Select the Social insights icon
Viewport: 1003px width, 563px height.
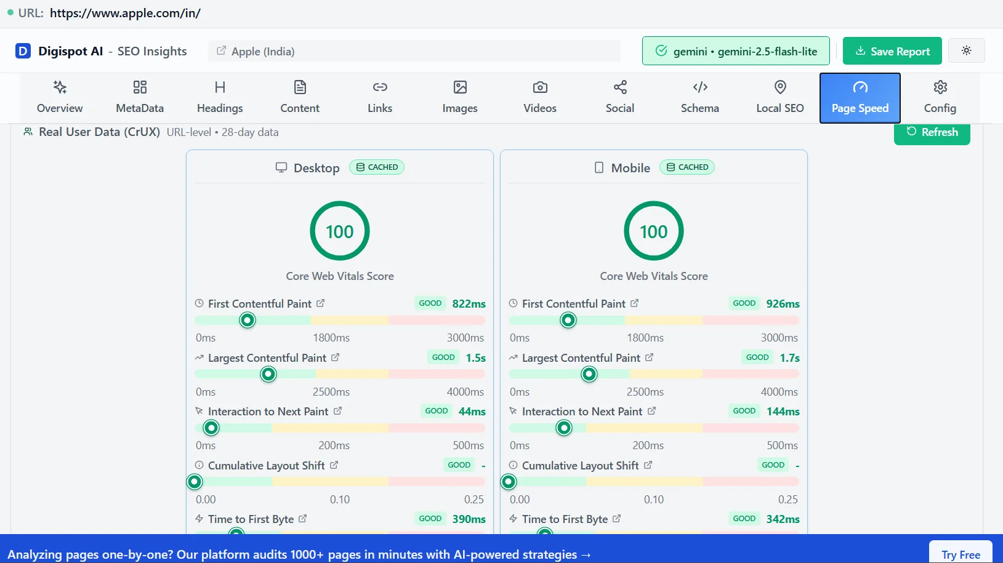pos(619,87)
